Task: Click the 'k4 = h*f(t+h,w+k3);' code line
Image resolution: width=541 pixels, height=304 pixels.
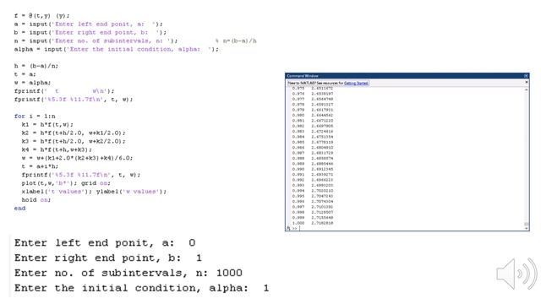Action: click(57, 149)
